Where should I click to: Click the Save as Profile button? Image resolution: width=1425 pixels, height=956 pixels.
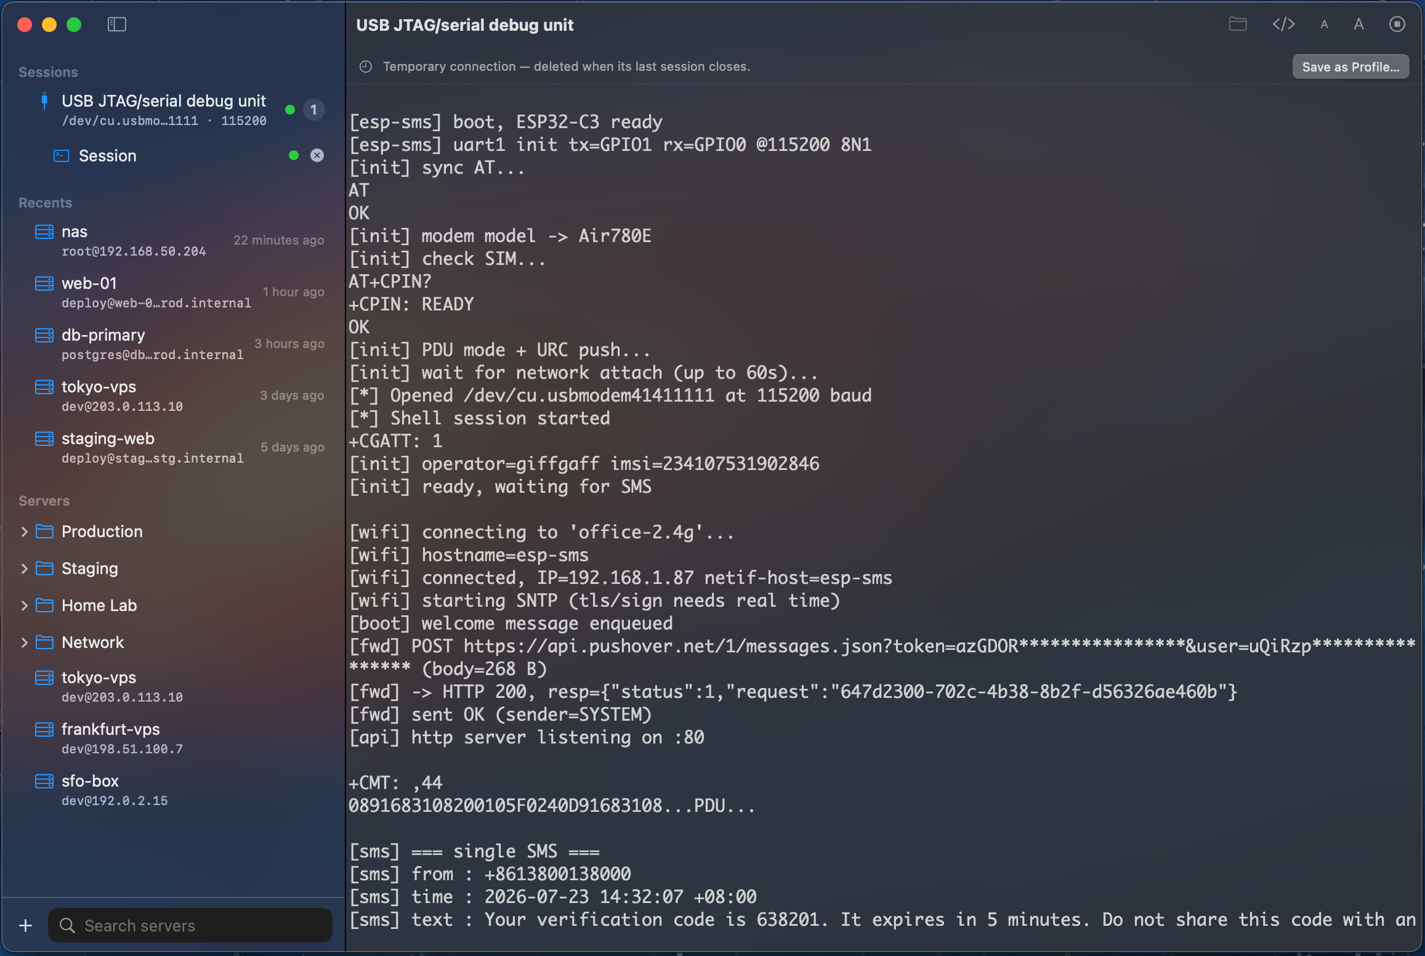(x=1350, y=67)
